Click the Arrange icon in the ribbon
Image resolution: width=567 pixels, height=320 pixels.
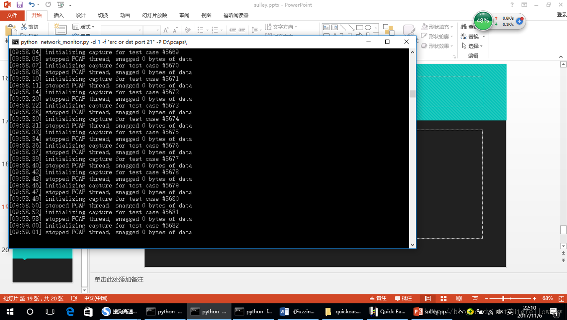tap(389, 29)
